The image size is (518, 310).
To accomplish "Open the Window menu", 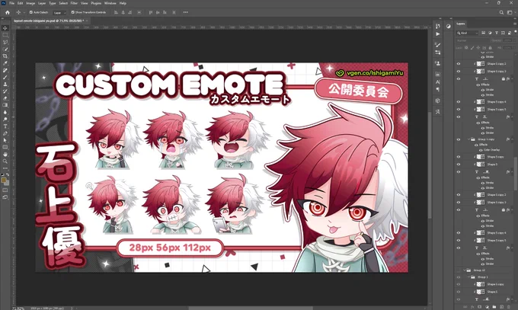I will click(110, 3).
